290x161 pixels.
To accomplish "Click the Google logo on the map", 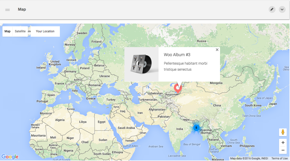I will pos(10,157).
